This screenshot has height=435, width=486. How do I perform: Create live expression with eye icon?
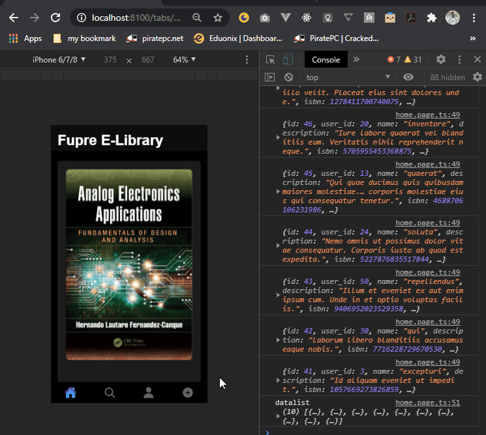pos(408,77)
